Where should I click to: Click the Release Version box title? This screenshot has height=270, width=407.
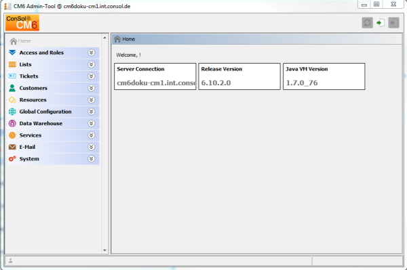coord(222,69)
